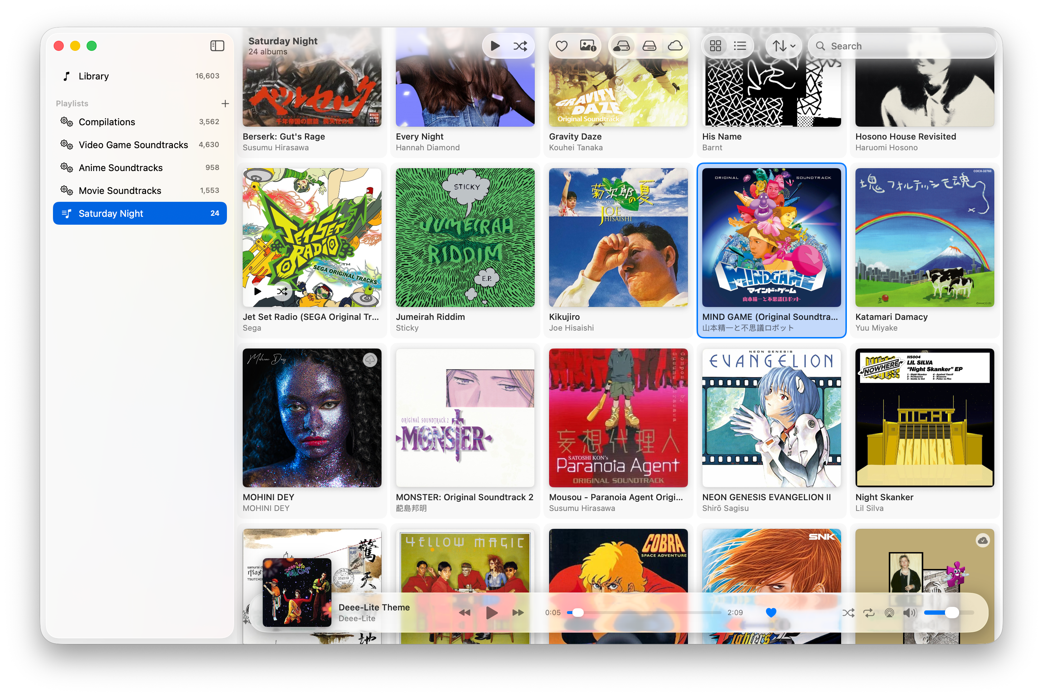Switch to list view
The width and height of the screenshot is (1043, 697).
tap(740, 46)
